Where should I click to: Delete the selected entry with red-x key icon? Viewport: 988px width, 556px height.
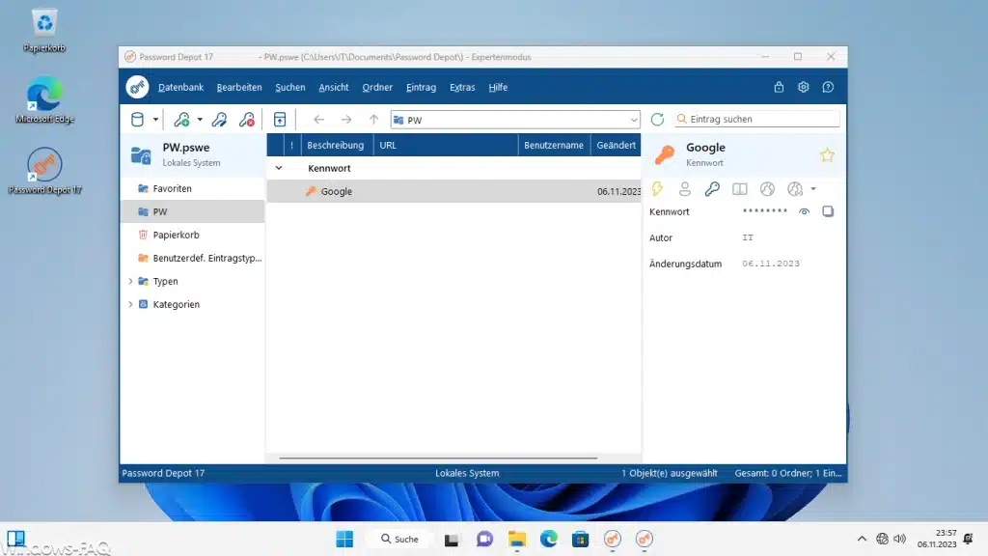(247, 119)
